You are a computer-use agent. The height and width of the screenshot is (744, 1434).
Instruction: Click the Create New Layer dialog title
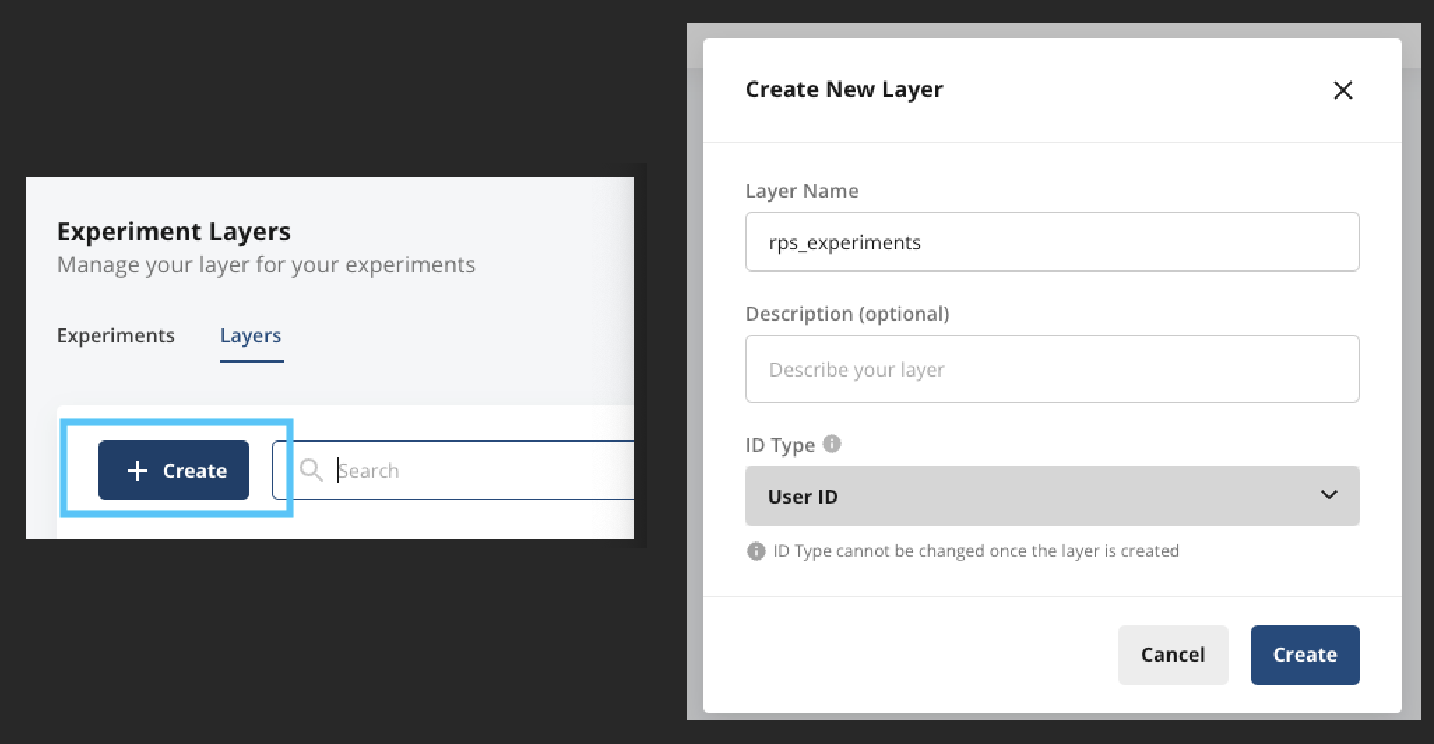[x=844, y=89]
